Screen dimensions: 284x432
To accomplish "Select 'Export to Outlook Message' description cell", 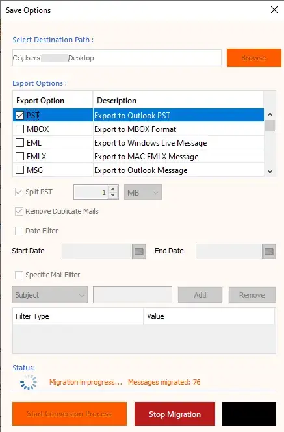I will tap(179, 170).
